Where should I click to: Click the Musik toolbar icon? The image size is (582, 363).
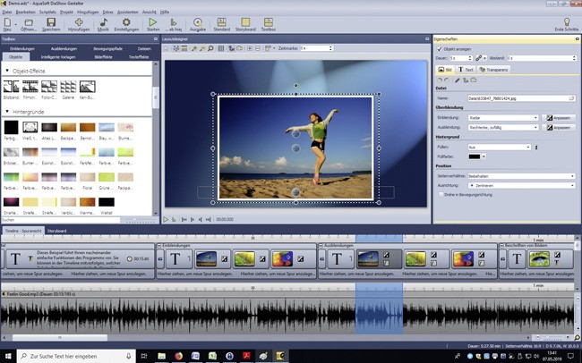[103, 23]
